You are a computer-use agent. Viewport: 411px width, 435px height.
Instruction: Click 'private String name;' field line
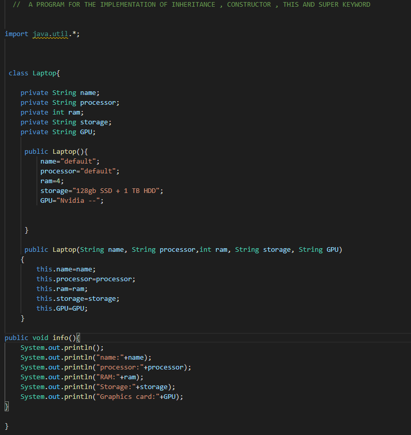(60, 93)
